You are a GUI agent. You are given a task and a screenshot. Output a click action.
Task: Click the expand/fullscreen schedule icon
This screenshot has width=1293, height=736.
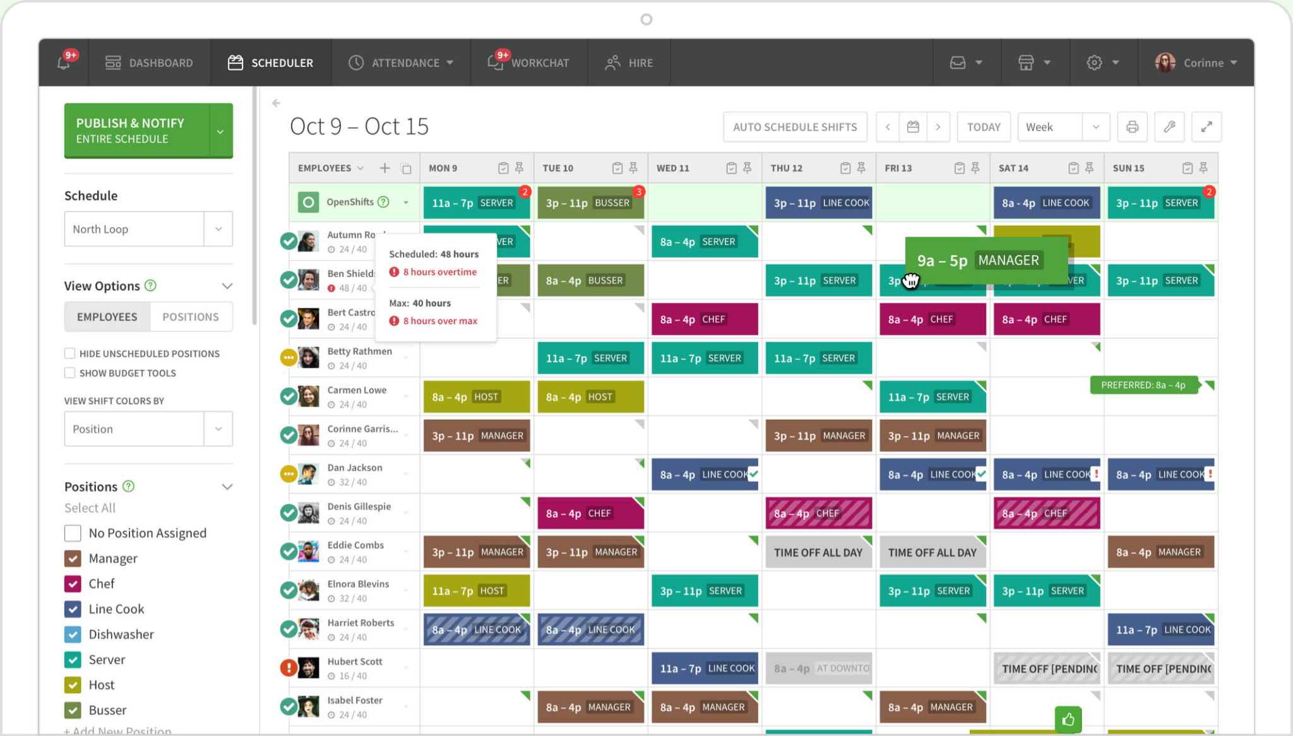pos(1206,127)
